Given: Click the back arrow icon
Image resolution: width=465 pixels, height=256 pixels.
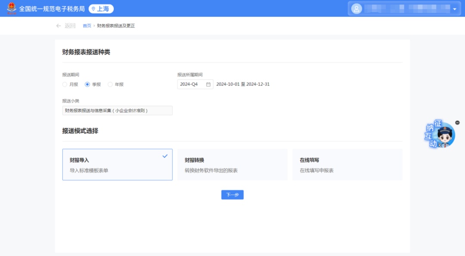Looking at the screenshot, I should (x=59, y=26).
